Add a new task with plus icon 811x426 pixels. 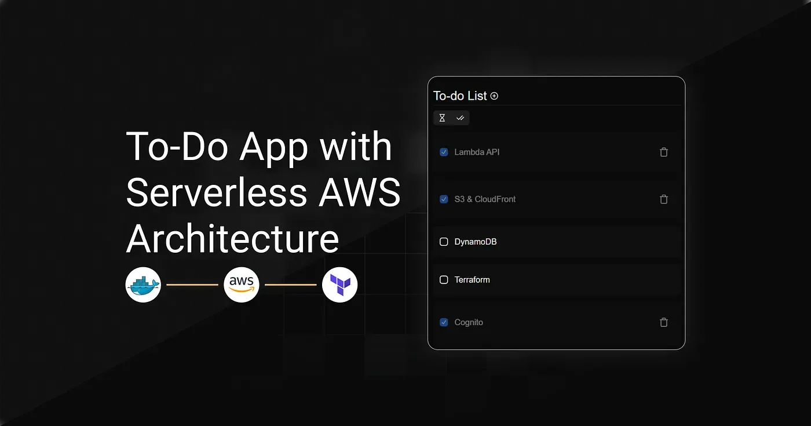494,96
